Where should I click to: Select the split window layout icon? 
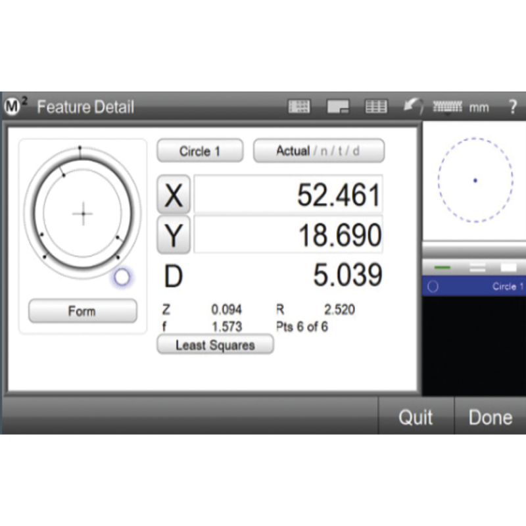coord(338,107)
